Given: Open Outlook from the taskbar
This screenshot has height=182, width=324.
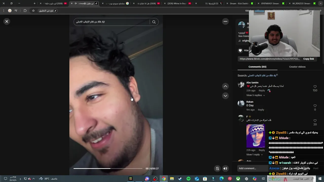Looking at the screenshot, I should (x=197, y=179).
